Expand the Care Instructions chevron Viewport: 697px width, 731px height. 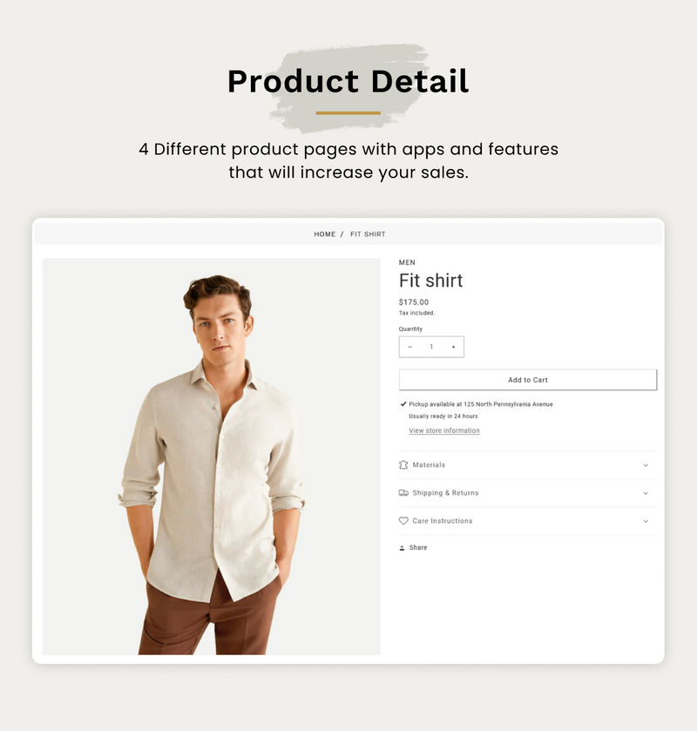[646, 521]
